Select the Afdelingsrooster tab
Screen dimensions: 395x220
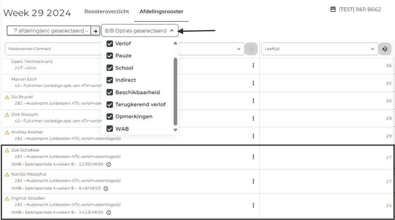tap(161, 12)
